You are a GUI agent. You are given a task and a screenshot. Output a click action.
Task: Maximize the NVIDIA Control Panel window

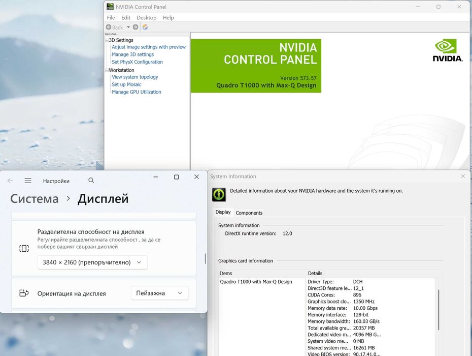coord(439,7)
